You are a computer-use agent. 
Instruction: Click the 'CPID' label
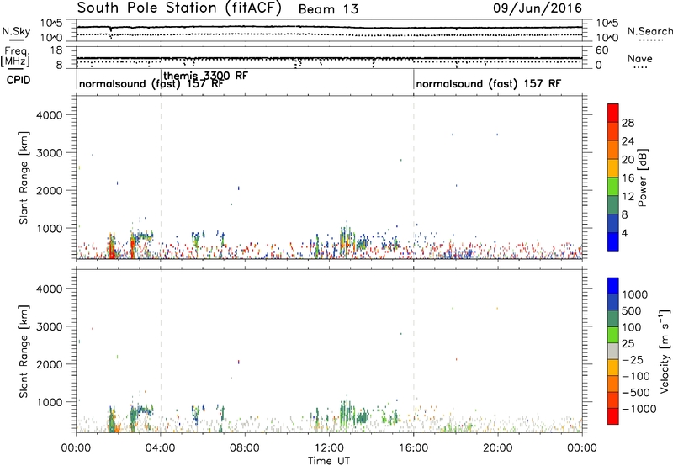pos(19,80)
